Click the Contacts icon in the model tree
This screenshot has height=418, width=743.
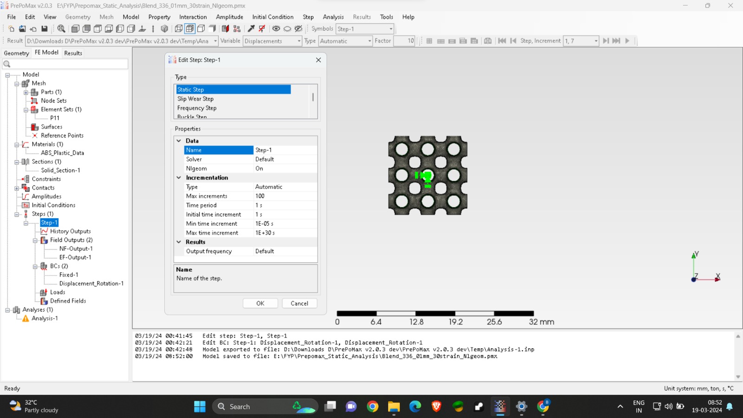pyautogui.click(x=26, y=188)
